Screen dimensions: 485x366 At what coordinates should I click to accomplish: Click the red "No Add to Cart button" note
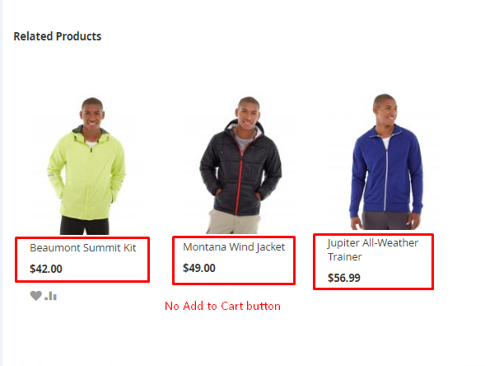click(222, 306)
